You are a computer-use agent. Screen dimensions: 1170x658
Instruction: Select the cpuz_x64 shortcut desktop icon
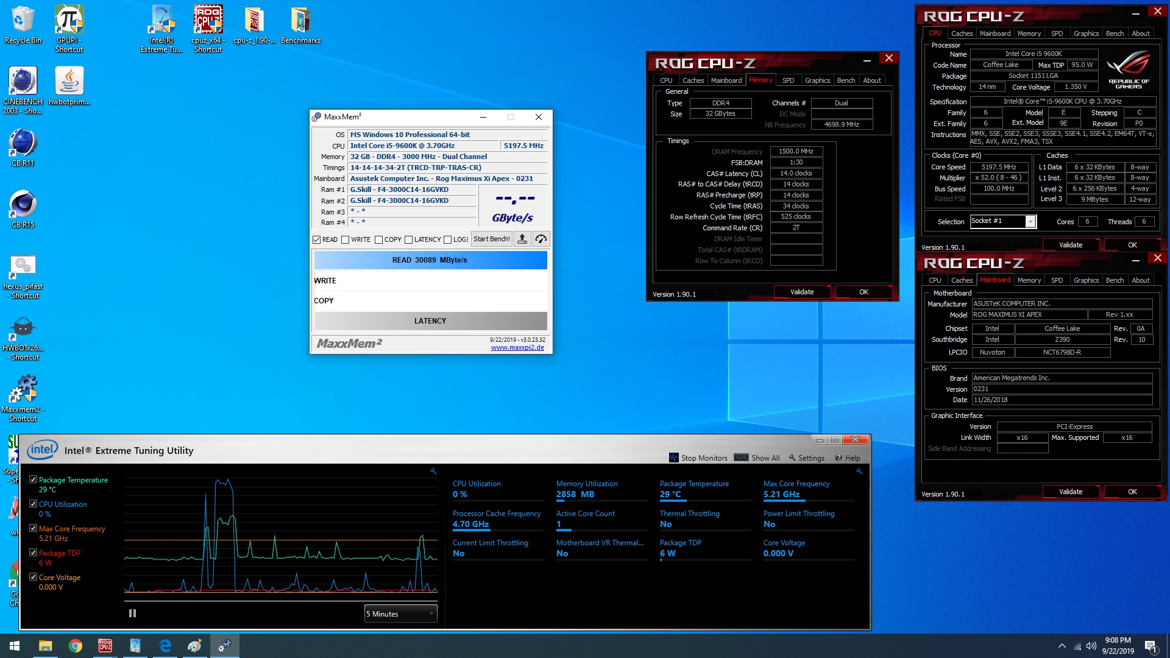pyautogui.click(x=208, y=29)
